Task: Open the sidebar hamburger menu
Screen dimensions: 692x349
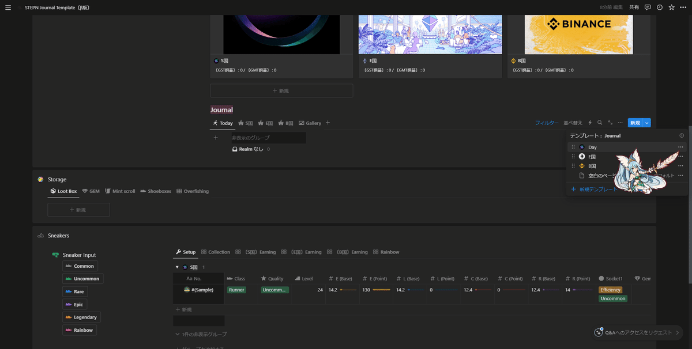Action: point(8,7)
